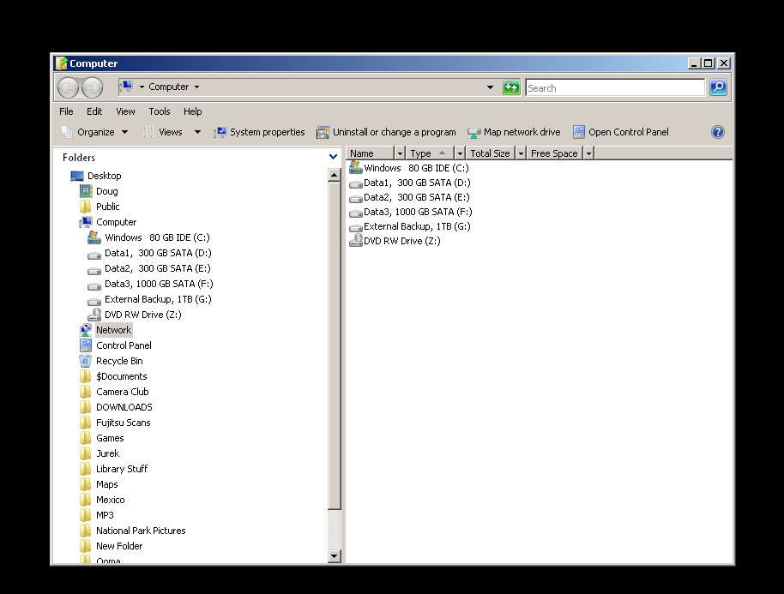Select the Fujitsu Scans folder
This screenshot has width=784, height=594.
pos(123,423)
